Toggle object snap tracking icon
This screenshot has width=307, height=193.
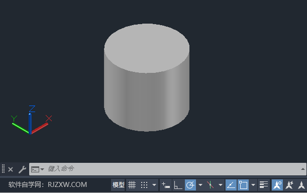pyautogui.click(x=231, y=185)
